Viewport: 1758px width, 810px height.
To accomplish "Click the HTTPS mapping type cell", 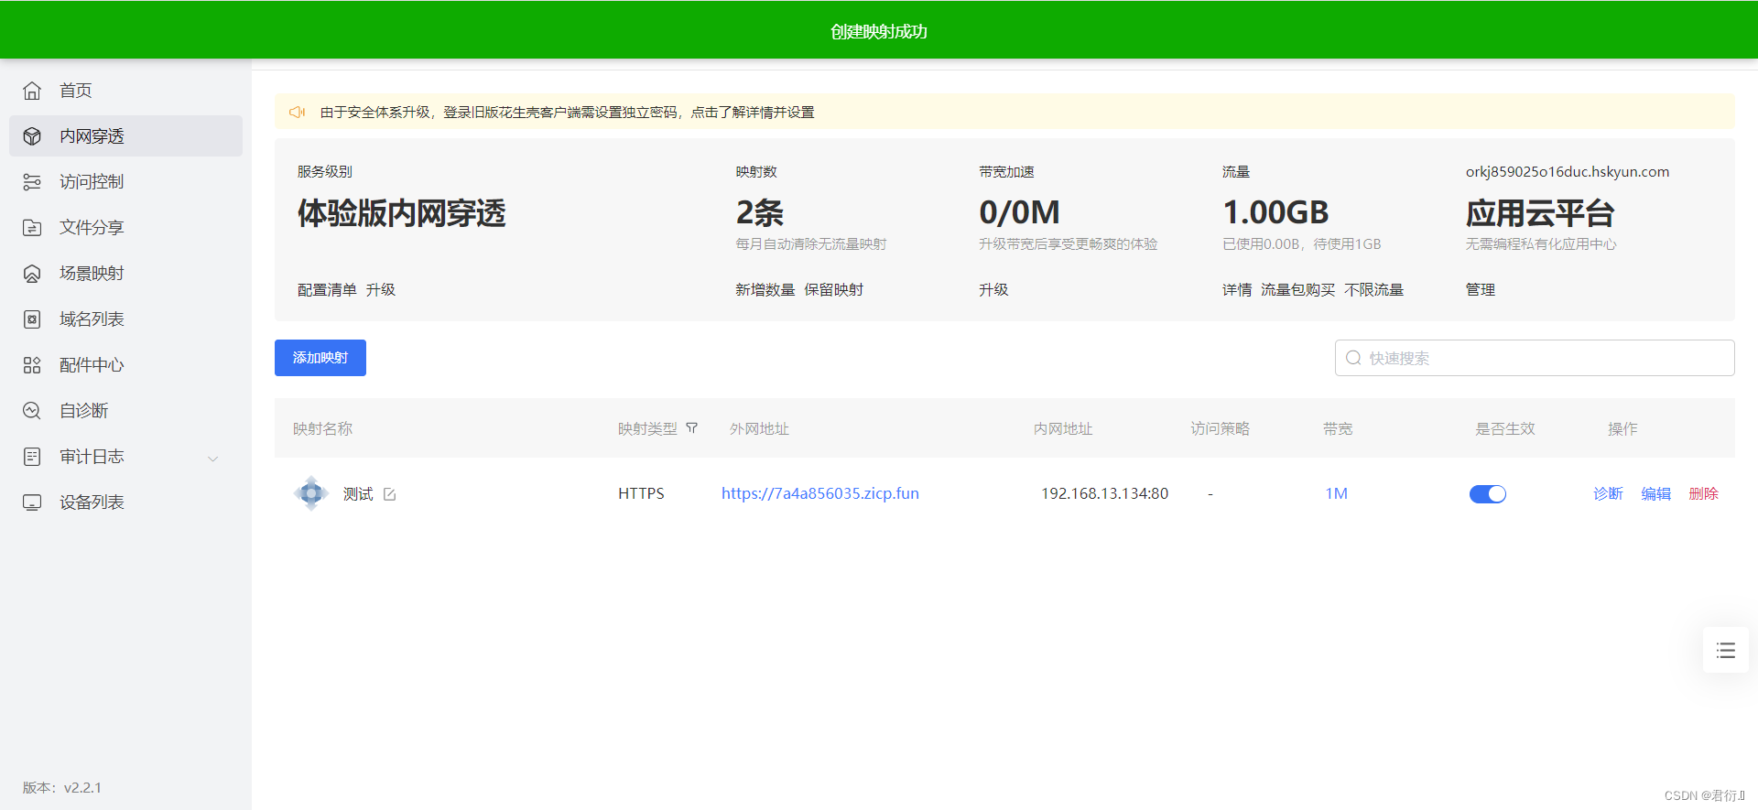I will 641,493.
